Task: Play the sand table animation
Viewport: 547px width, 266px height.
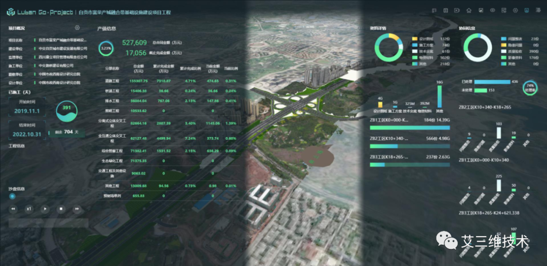Action: pos(45,209)
